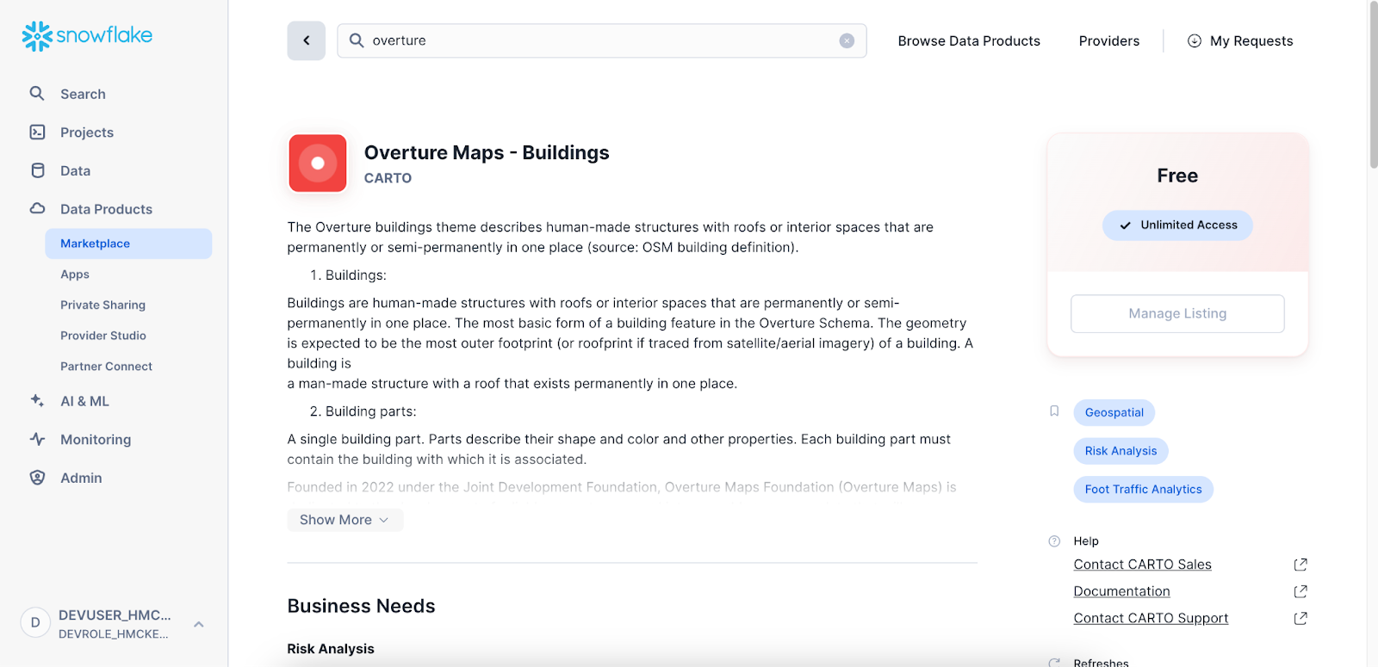The image size is (1378, 667).
Task: Click the Admin shield icon
Action: point(37,478)
